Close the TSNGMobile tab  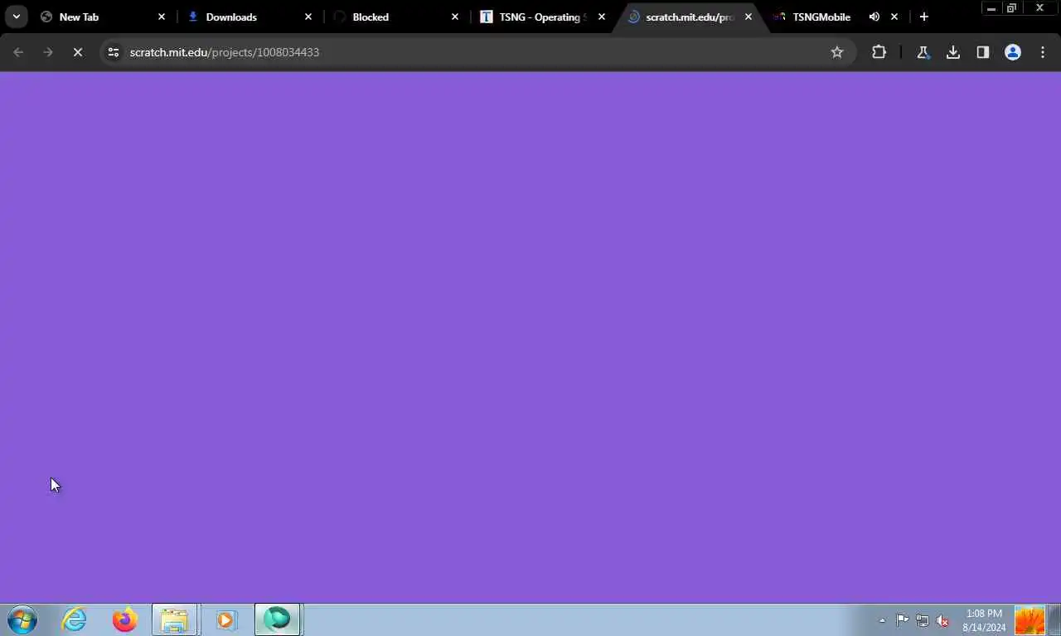click(x=894, y=17)
